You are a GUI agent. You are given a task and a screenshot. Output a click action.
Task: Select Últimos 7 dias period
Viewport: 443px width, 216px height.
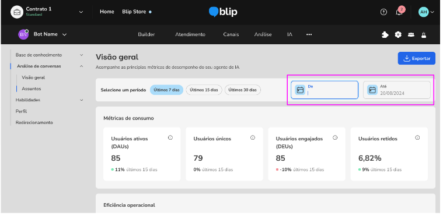[x=166, y=90]
